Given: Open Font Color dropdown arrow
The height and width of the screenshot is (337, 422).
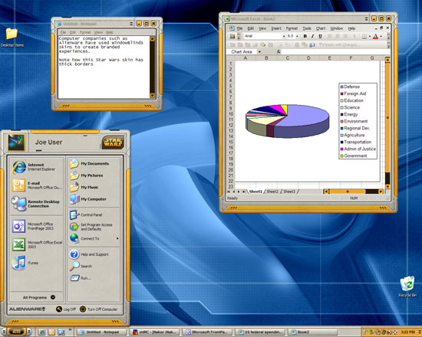Looking at the screenshot, I should click(381, 36).
